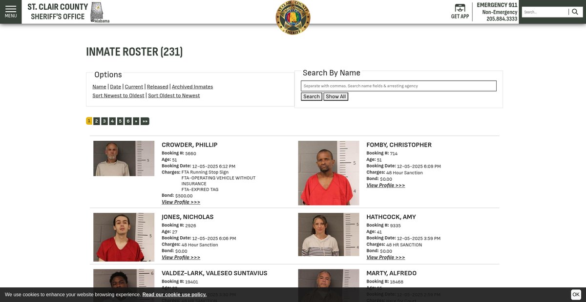Go to roster page 5
This screenshot has height=302, width=586.
coord(120,121)
